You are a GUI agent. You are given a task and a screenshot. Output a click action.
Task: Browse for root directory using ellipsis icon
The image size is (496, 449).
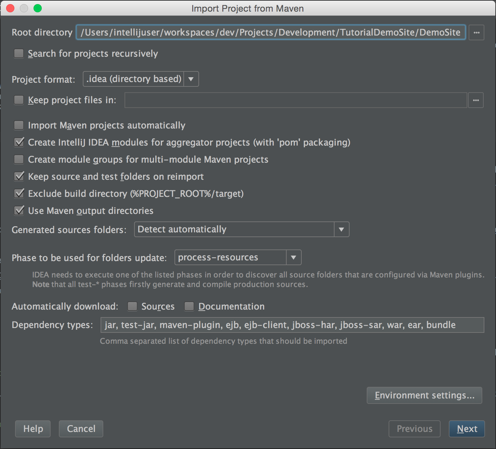click(476, 32)
